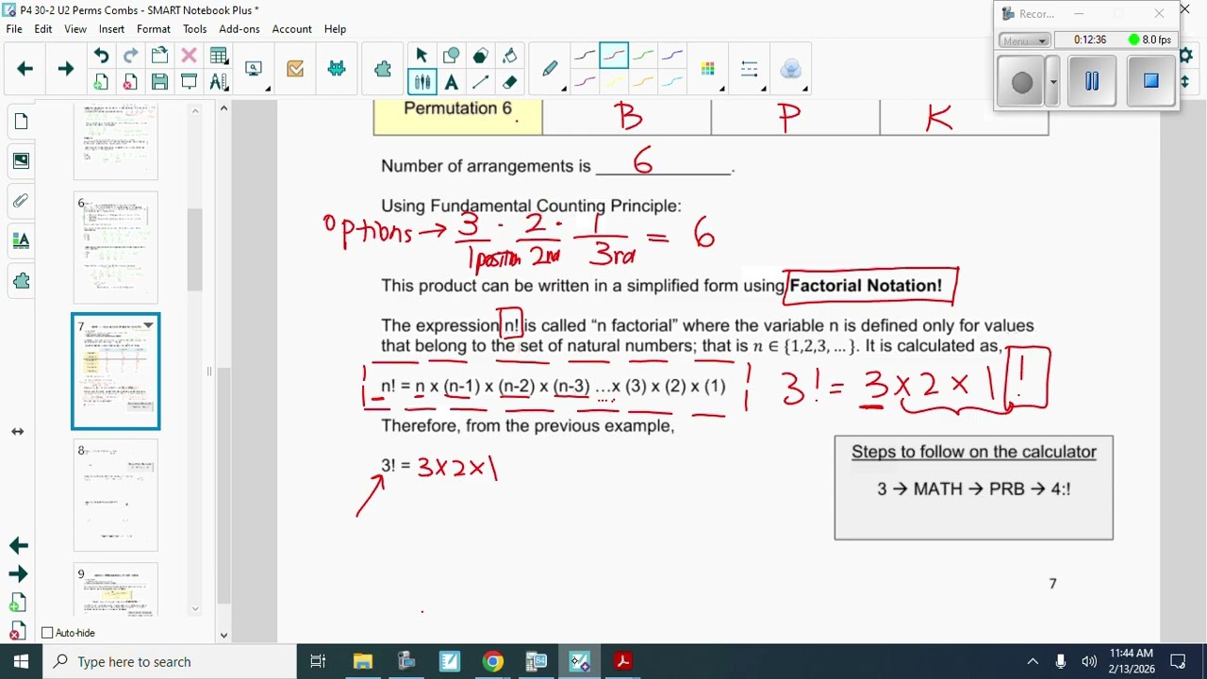This screenshot has width=1207, height=679.
Task: Open Chrome from the taskbar
Action: point(493,662)
